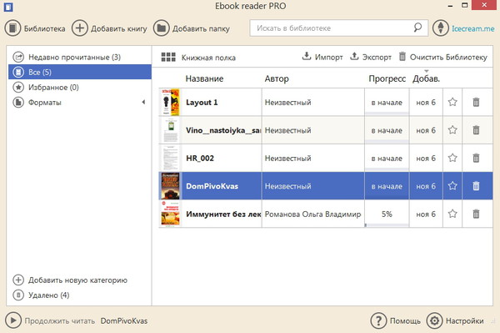The image size is (500, 333).
Task: Select Recently read (3) category
Action: pyautogui.click(x=80, y=57)
